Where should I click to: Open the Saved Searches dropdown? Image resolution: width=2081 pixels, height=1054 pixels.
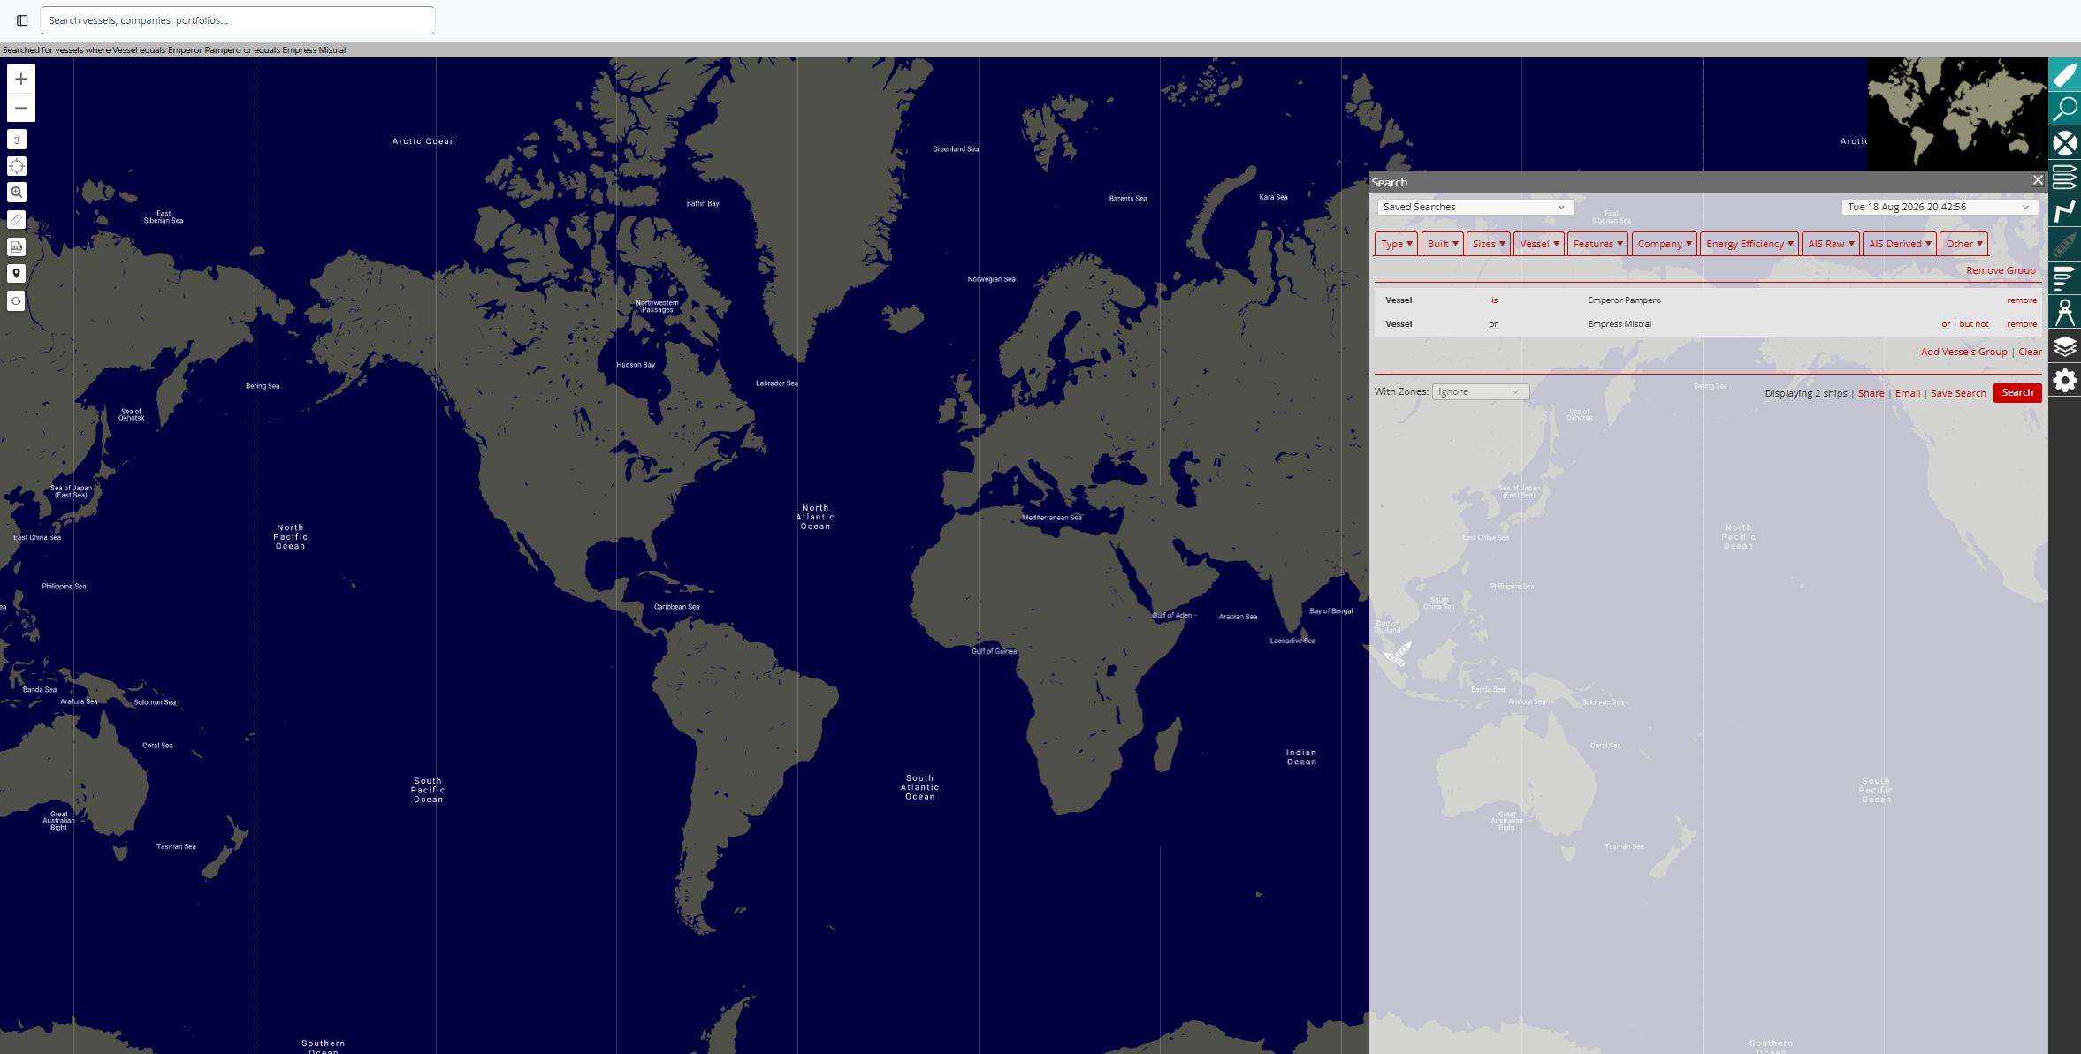click(1475, 207)
